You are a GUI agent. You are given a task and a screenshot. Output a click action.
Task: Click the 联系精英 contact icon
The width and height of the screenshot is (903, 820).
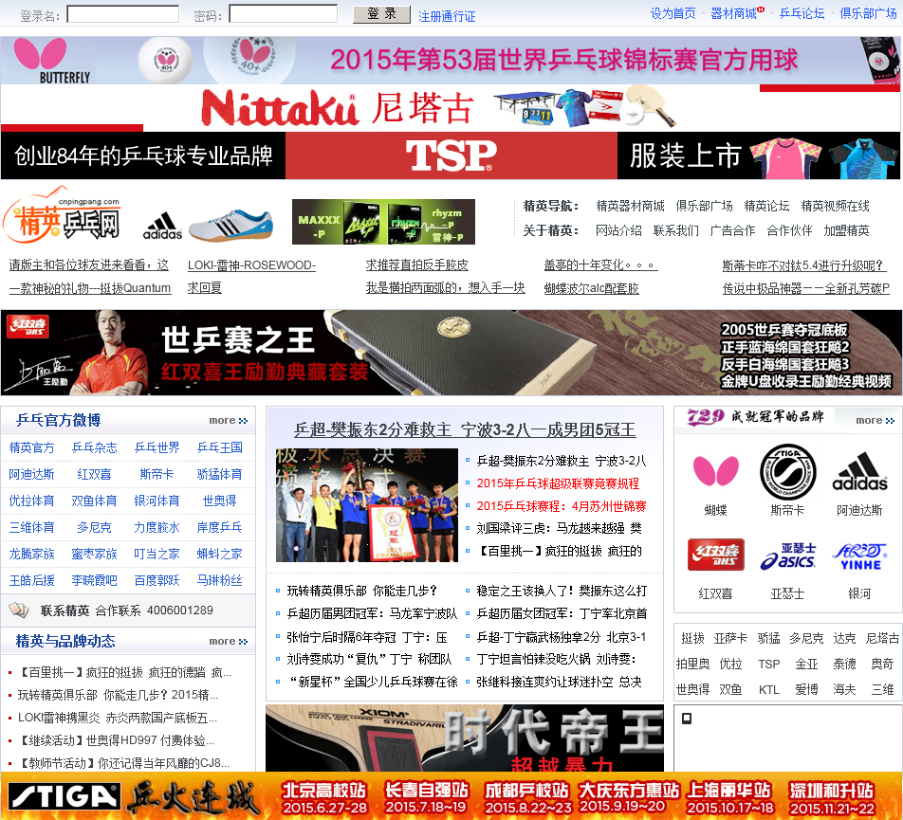point(19,610)
